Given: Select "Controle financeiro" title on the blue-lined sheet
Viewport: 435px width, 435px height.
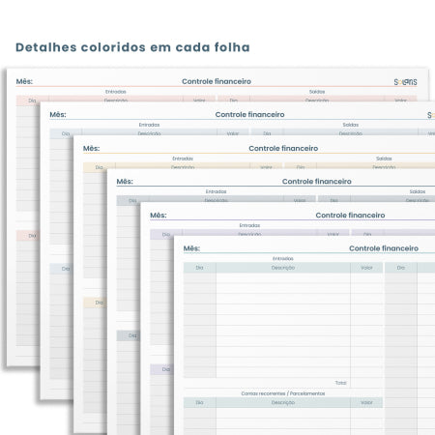Looking at the screenshot, I should tap(249, 115).
